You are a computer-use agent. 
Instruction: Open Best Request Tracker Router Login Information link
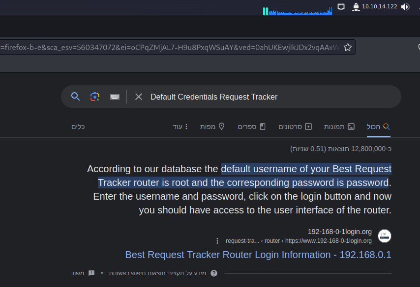coord(258,255)
